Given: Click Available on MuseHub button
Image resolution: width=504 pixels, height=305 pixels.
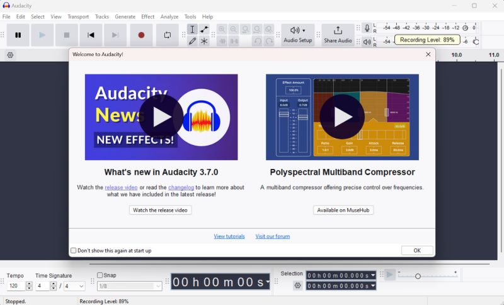Looking at the screenshot, I should 343,210.
